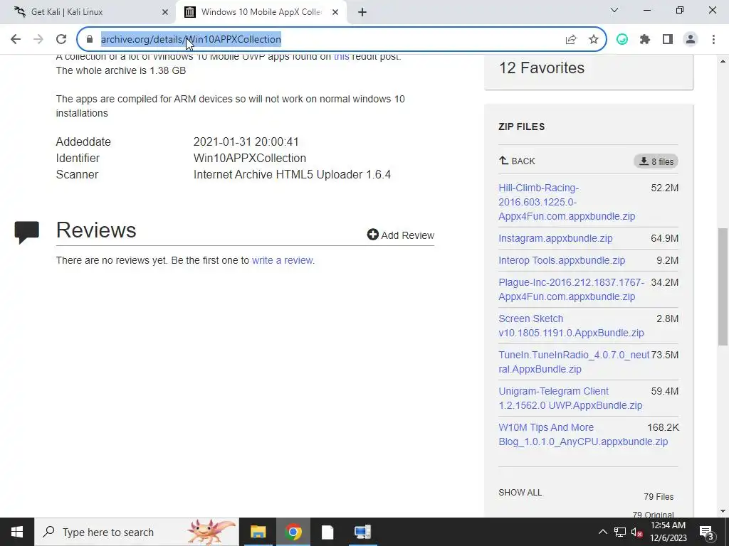Download Hill-Climb-Racing appxbundle zip

(x=567, y=202)
